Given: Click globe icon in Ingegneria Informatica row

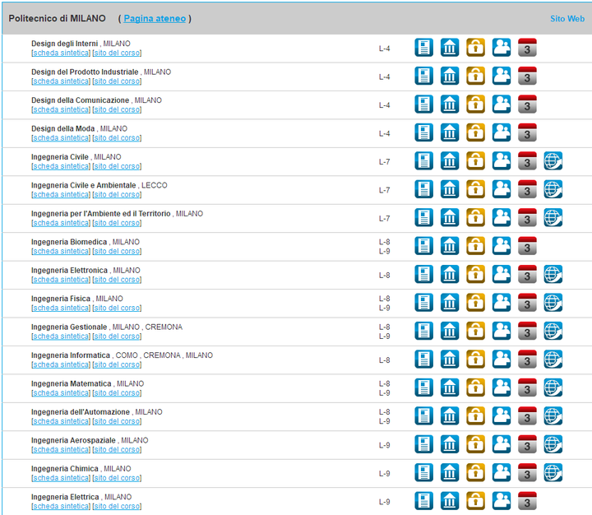Looking at the screenshot, I should pos(553,360).
